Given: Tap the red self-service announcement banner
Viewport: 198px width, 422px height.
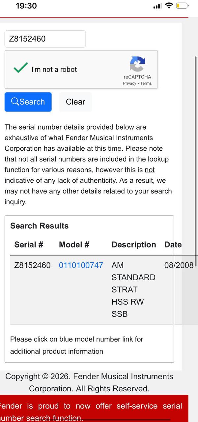Looking at the screenshot, I should point(94,409).
